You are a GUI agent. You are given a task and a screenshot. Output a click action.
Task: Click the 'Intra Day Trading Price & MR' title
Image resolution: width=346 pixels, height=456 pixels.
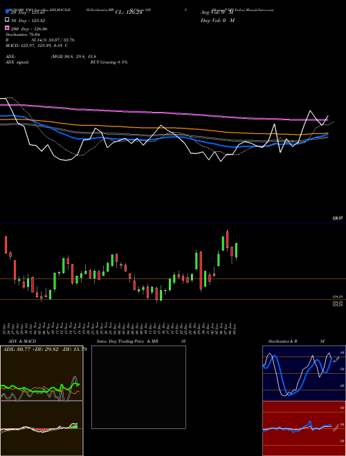point(127,341)
